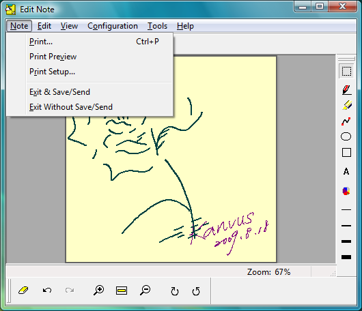This screenshot has height=311, width=362.
Task: Select the text tool A
Action: [x=346, y=171]
